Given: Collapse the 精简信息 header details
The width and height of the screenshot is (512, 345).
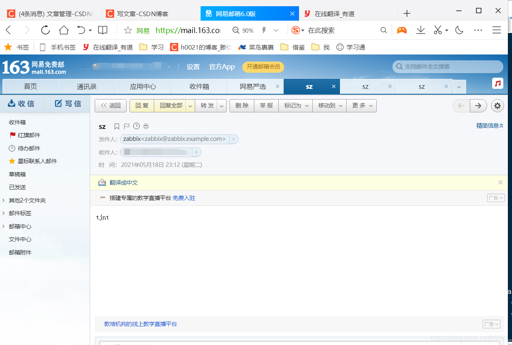Looking at the screenshot, I should [490, 126].
